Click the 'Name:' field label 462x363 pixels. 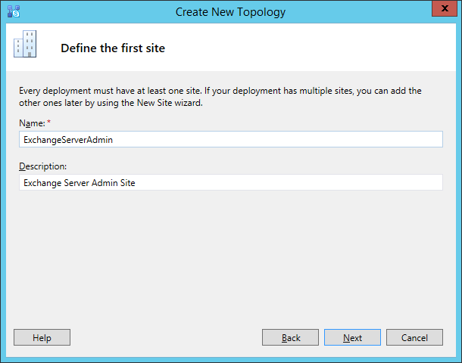pyautogui.click(x=32, y=123)
